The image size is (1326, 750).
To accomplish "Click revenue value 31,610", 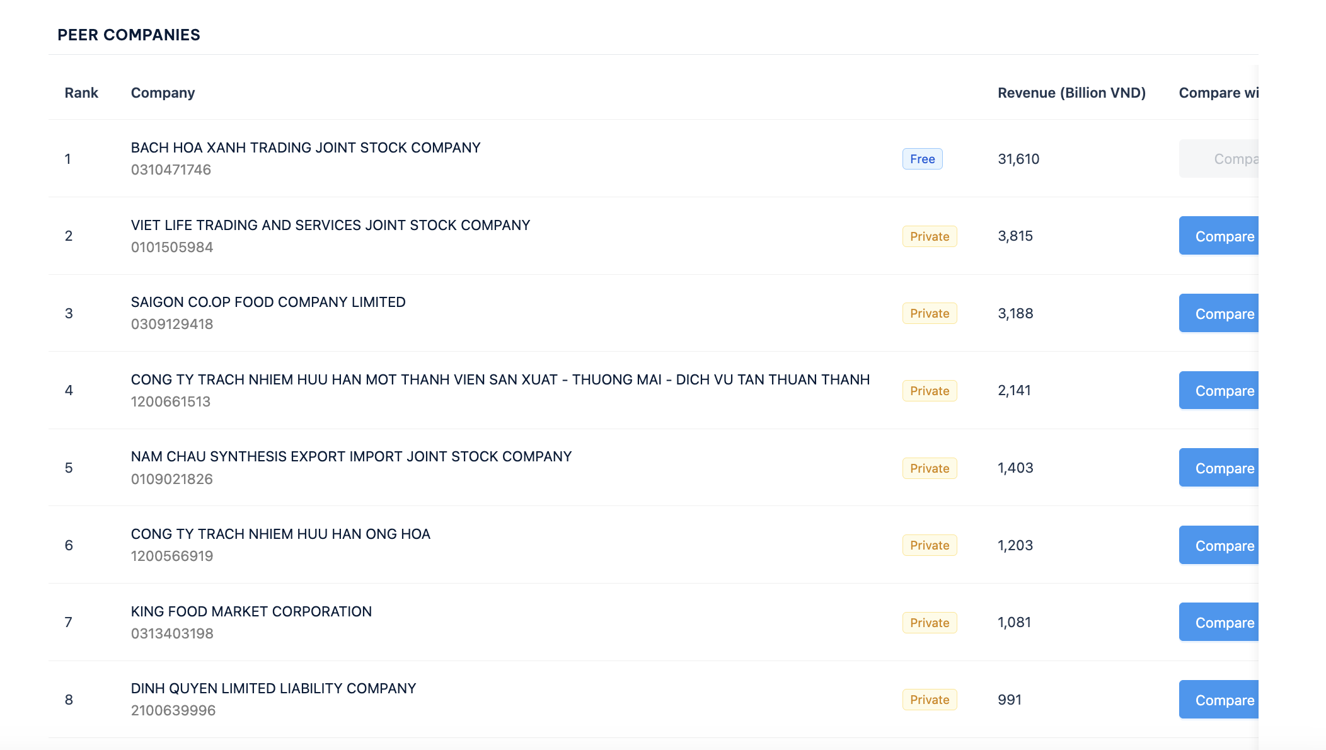I will pyautogui.click(x=1018, y=159).
